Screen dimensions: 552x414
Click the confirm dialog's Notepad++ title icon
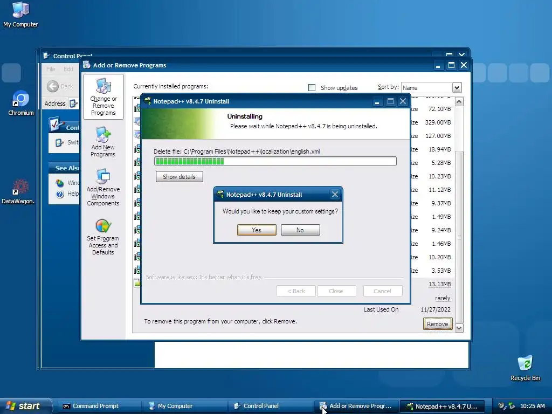click(x=220, y=194)
